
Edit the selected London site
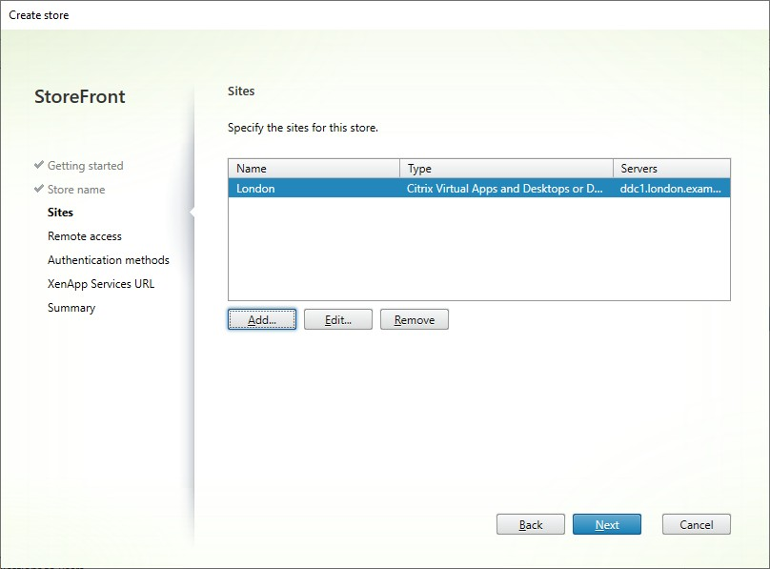[335, 319]
